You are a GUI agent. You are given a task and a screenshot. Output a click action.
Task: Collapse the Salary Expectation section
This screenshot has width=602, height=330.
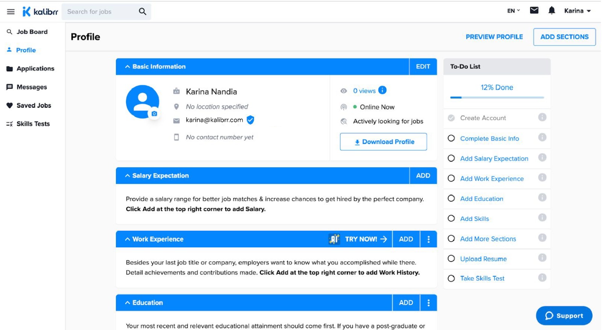pos(128,176)
